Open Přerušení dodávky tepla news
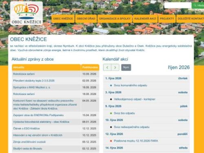The image size is (204, 153). tap(34, 81)
